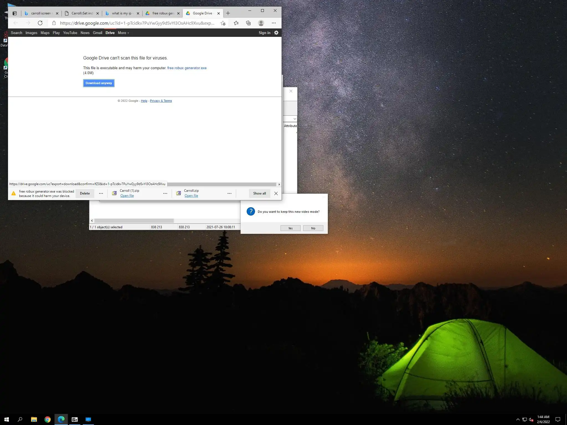
Task: Add this page to favorites icon
Action: [x=223, y=23]
